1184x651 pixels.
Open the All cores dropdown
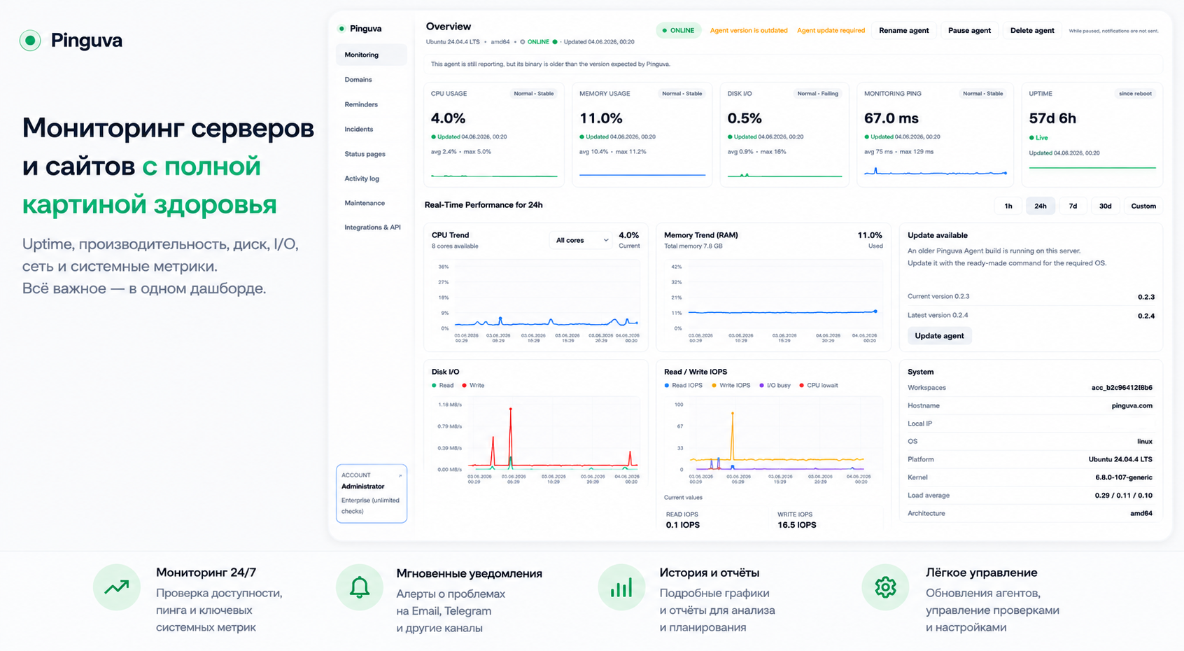(581, 240)
